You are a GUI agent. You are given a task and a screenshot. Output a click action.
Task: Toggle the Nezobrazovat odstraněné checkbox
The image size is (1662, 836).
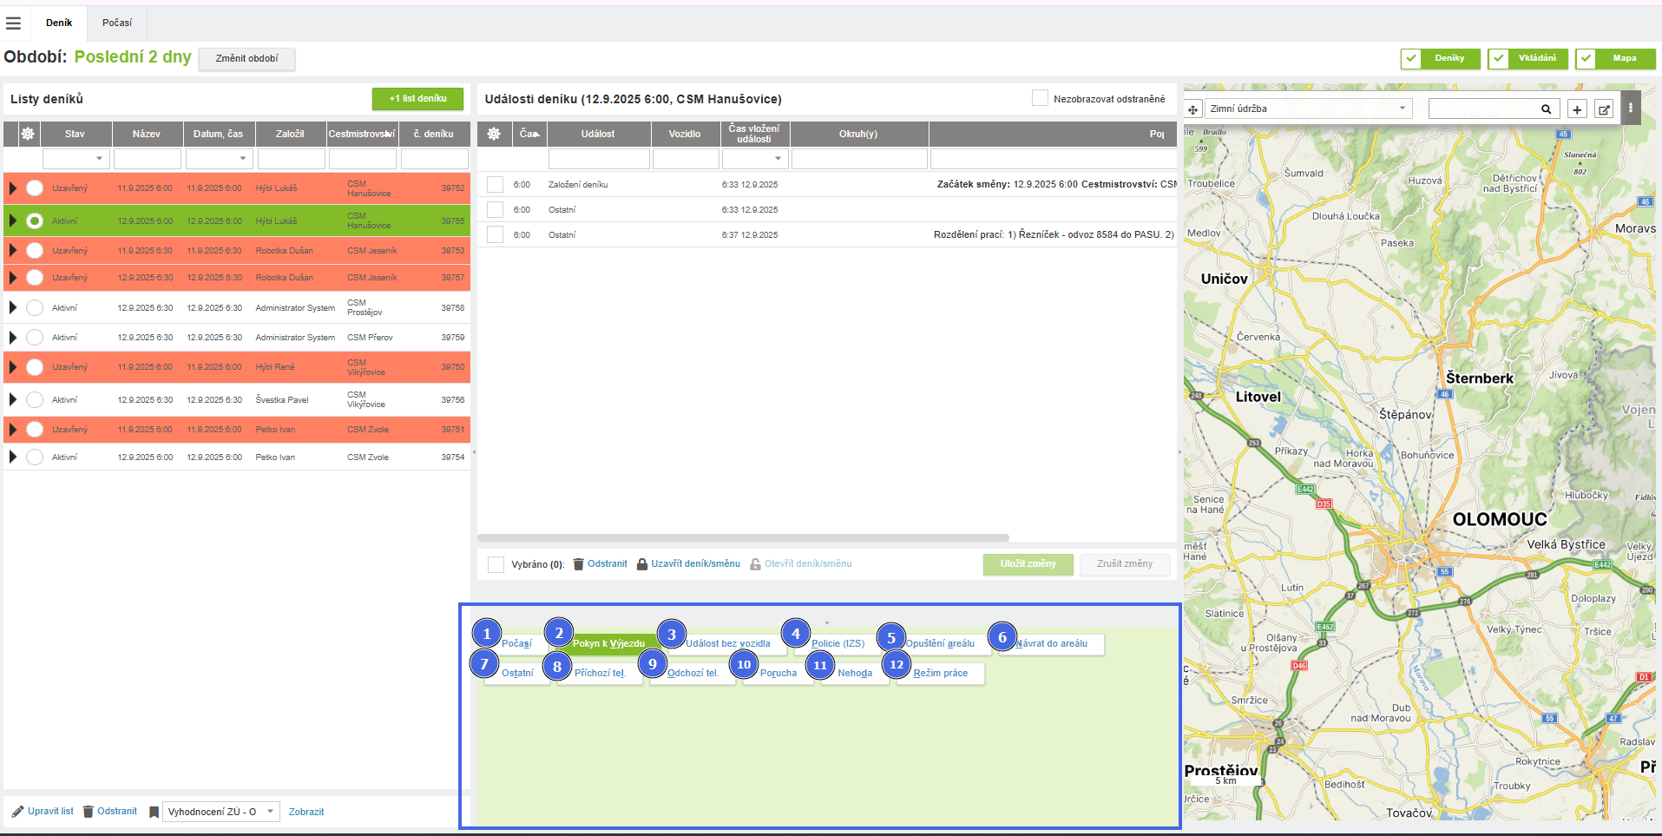coord(1039,98)
